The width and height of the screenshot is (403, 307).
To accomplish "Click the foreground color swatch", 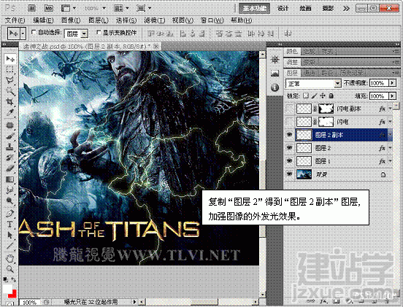I will 7,289.
